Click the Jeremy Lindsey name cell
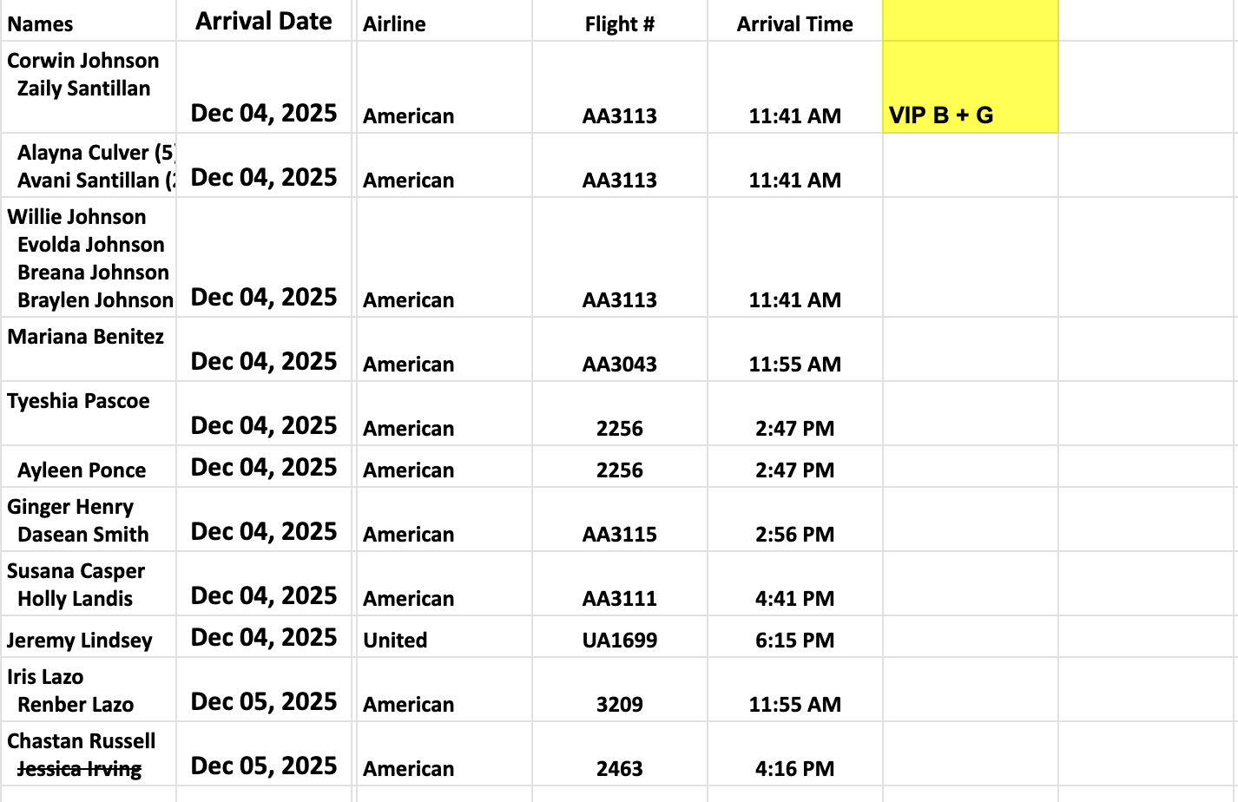The height and width of the screenshot is (802, 1238). tap(88, 637)
